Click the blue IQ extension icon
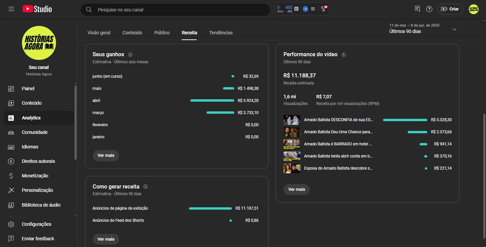Screen dimensions: 486x247 [305, 9]
